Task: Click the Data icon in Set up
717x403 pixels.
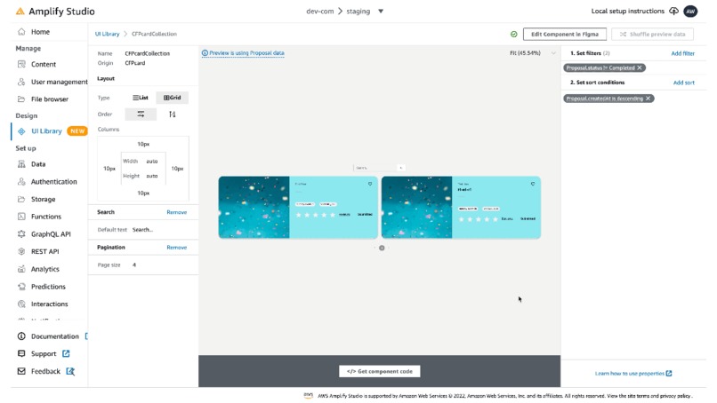Action: coord(21,164)
